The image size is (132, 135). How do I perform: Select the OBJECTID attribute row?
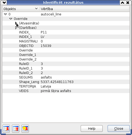click(x=66, y=46)
